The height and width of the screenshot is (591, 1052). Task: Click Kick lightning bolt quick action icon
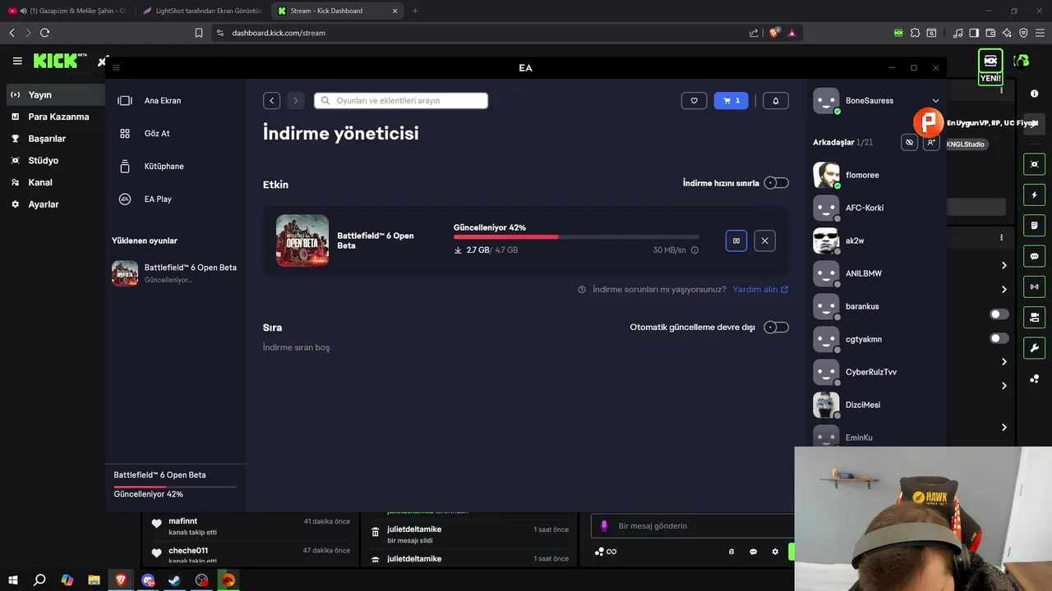click(x=1034, y=195)
